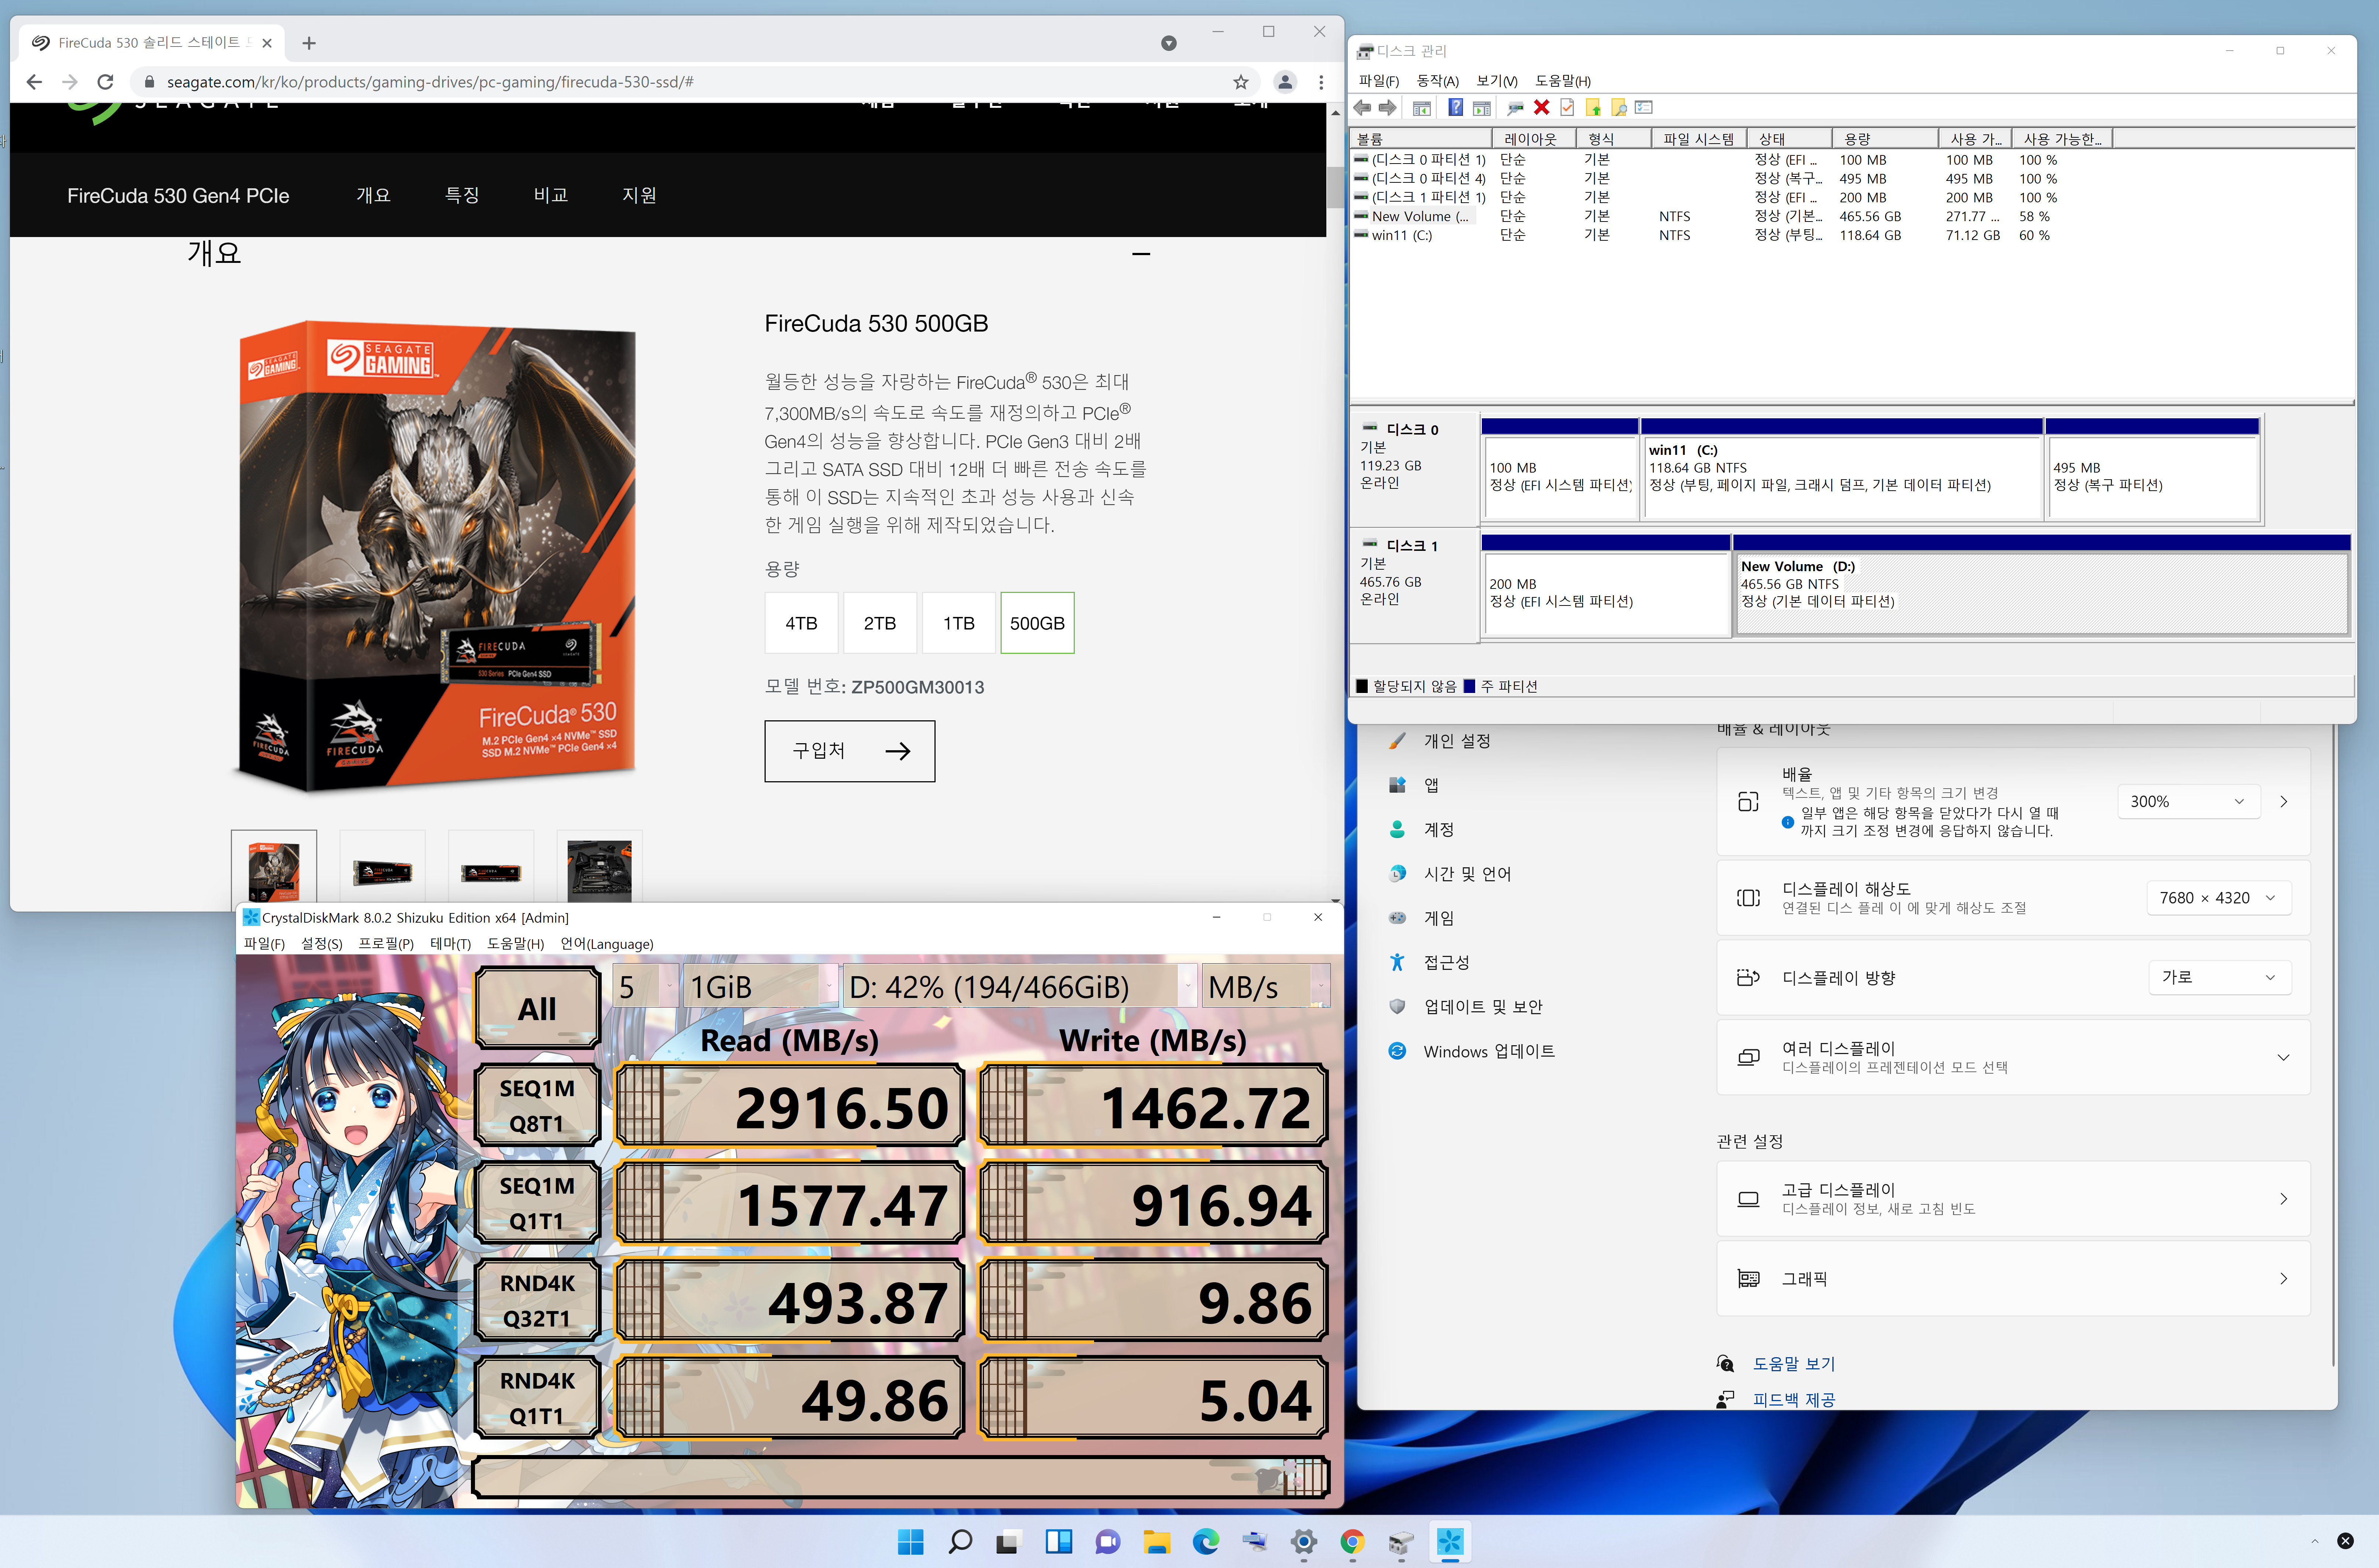The height and width of the screenshot is (1568, 2379).
Task: Open Microsoft Edge from the taskbar
Action: click(1206, 1542)
